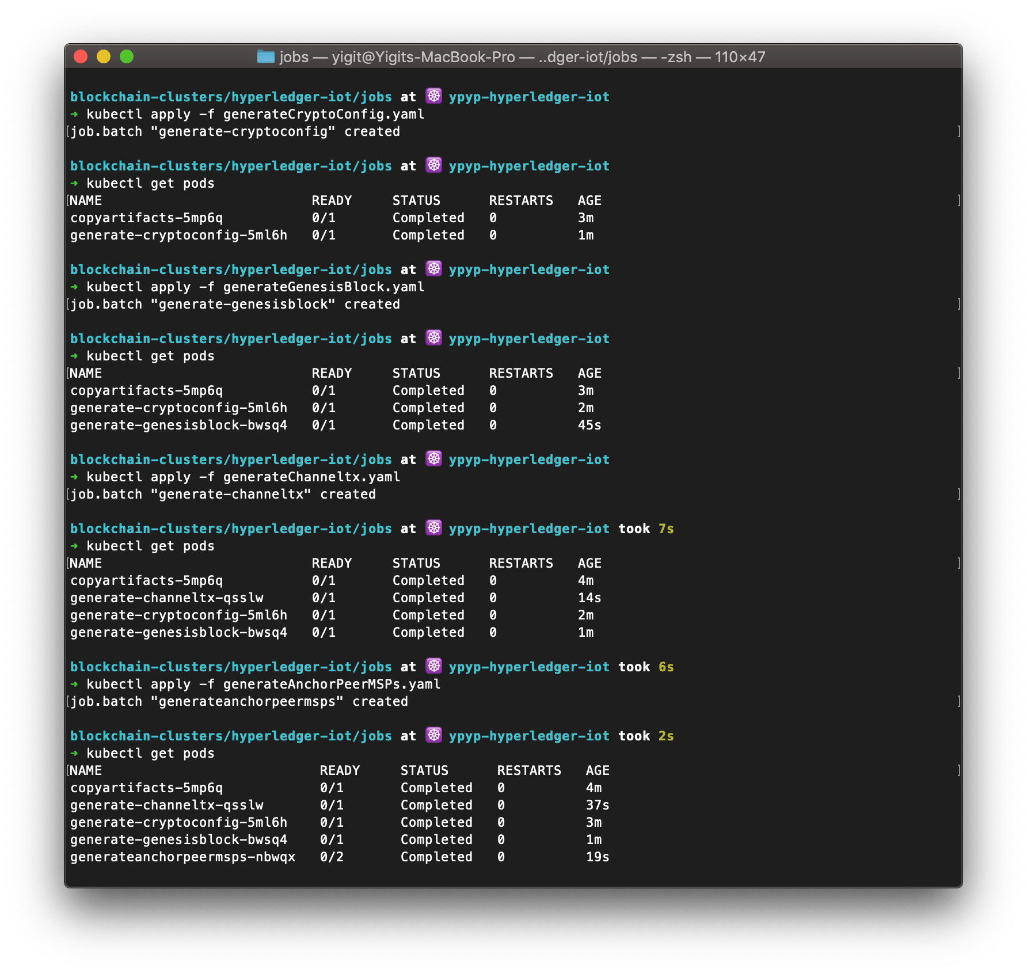Click Kubernetes icon on 'took 2s' prompt line
Viewport: 1027px width, 973px height.
(434, 735)
